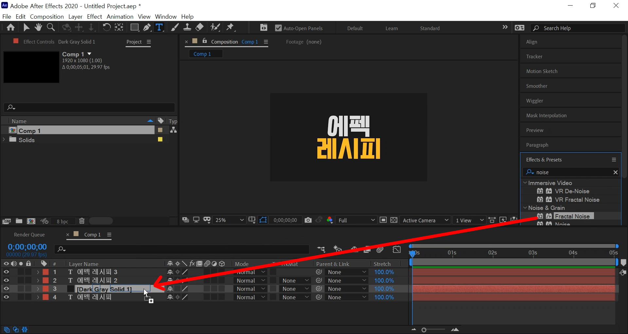The image size is (628, 334).
Task: Hide Dark Gray Solid 1 layer eye icon
Action: click(6, 288)
